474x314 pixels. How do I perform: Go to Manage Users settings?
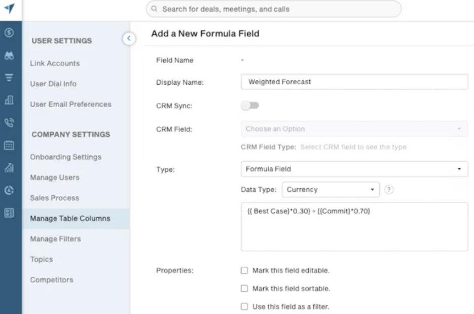point(55,178)
